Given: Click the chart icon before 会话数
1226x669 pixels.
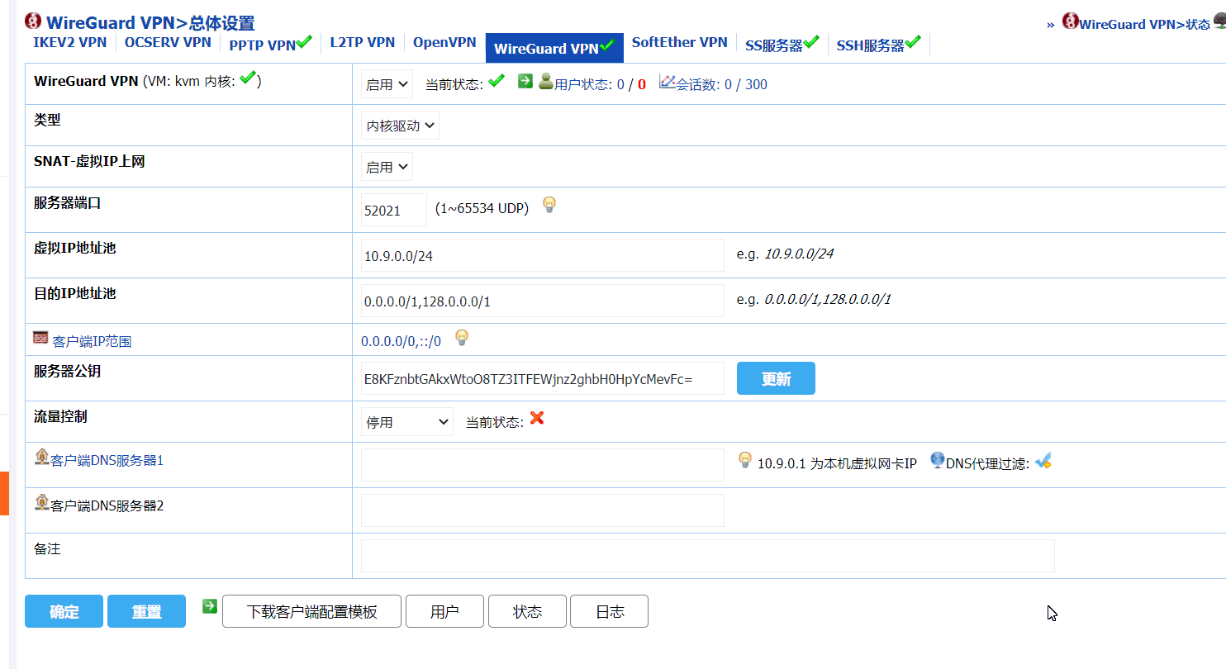Looking at the screenshot, I should point(668,82).
